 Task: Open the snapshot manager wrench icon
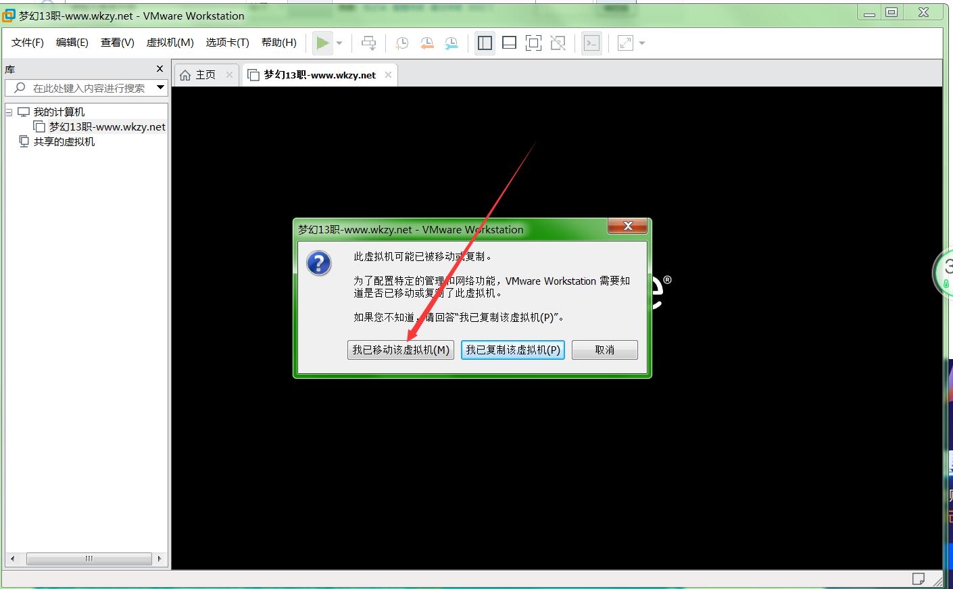[x=451, y=43]
